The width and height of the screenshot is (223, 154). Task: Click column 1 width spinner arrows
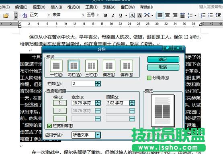click(98, 103)
